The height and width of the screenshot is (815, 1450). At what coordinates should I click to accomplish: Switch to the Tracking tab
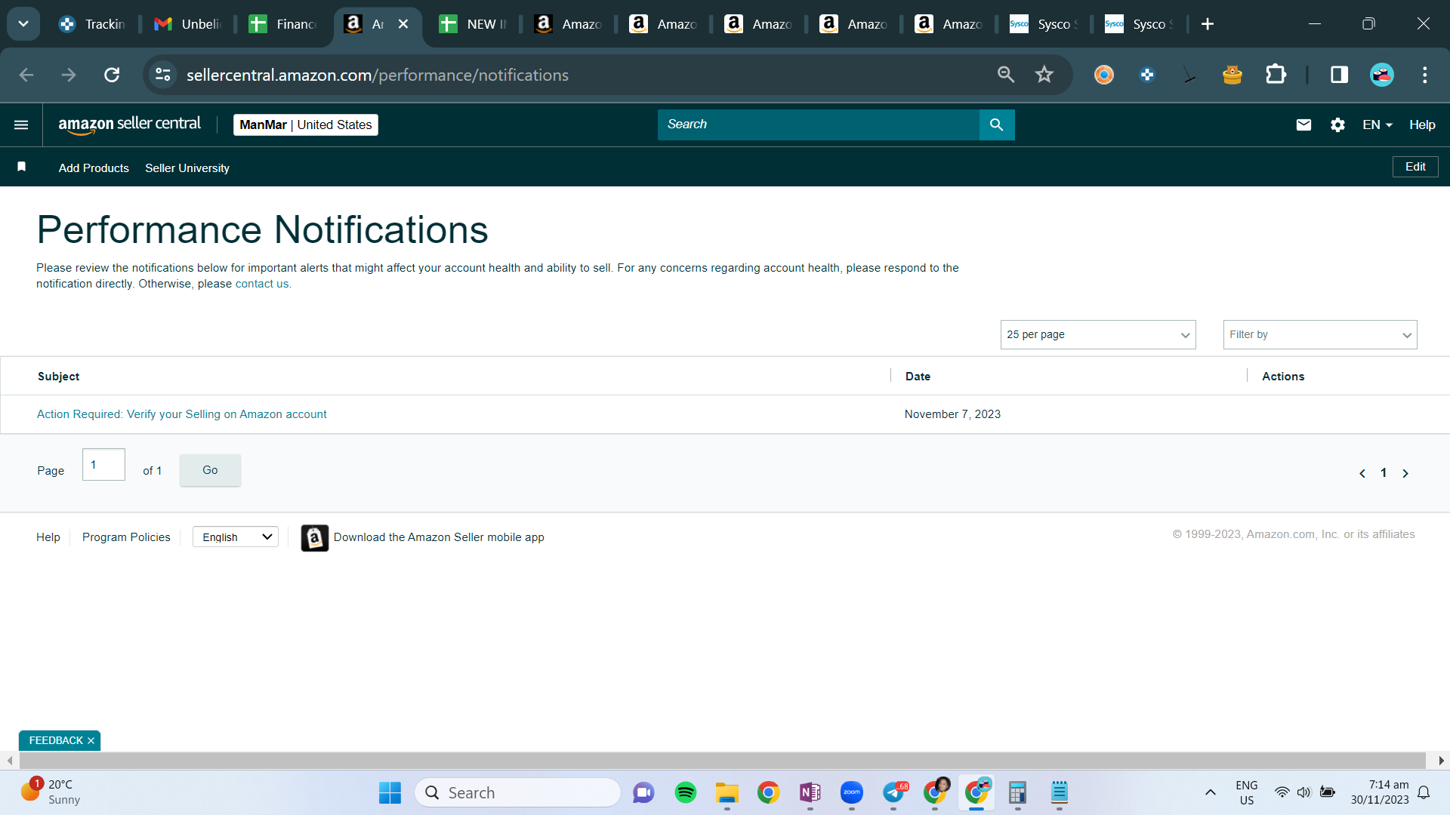[92, 24]
